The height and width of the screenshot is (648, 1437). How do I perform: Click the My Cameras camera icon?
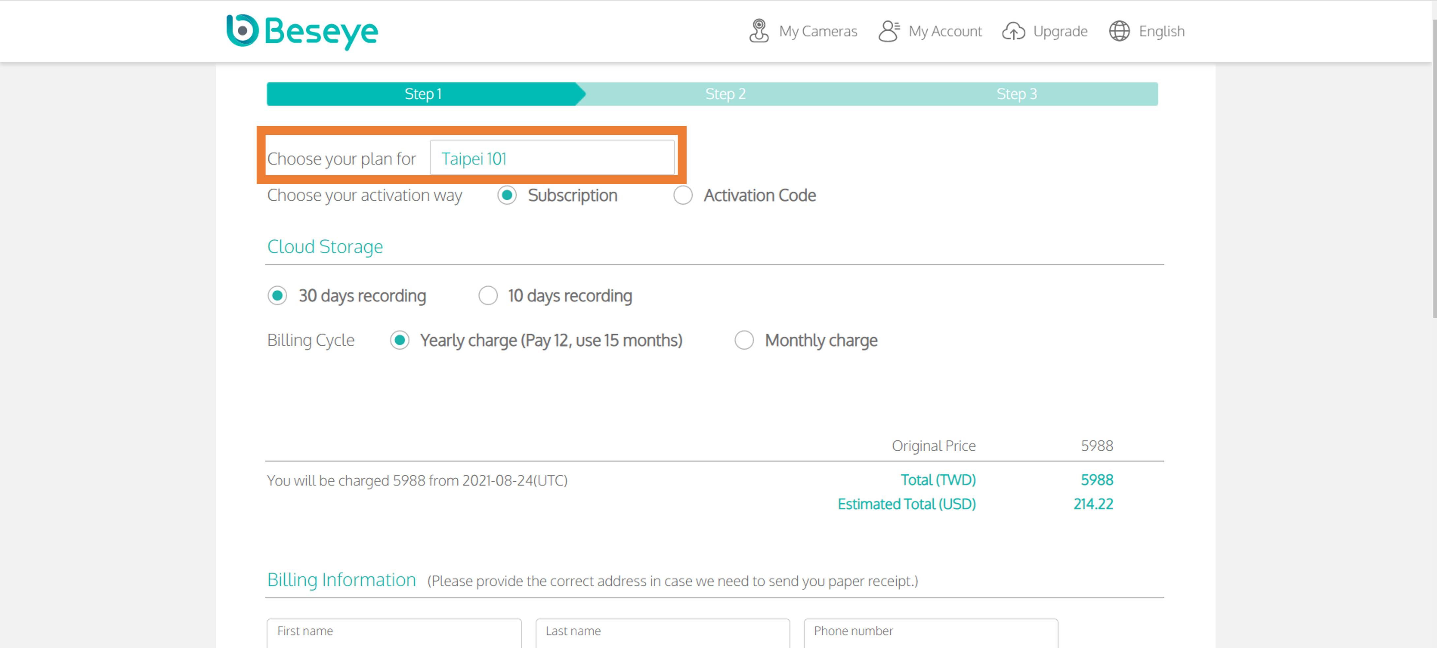(x=758, y=31)
